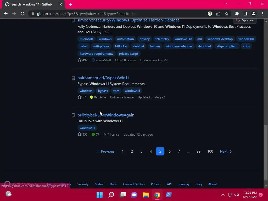This screenshot has width=268, height=201.
Task: Close the GitHub search tab
Action: pyautogui.click(x=61, y=4)
